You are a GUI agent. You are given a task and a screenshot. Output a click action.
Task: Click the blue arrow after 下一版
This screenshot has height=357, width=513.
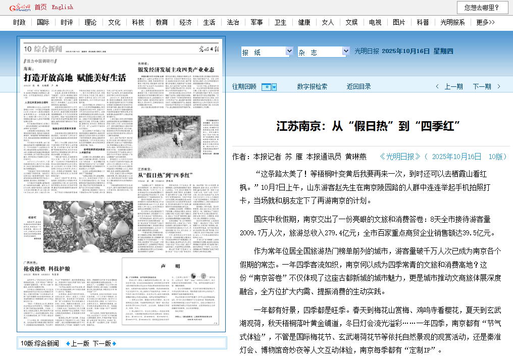(114, 344)
